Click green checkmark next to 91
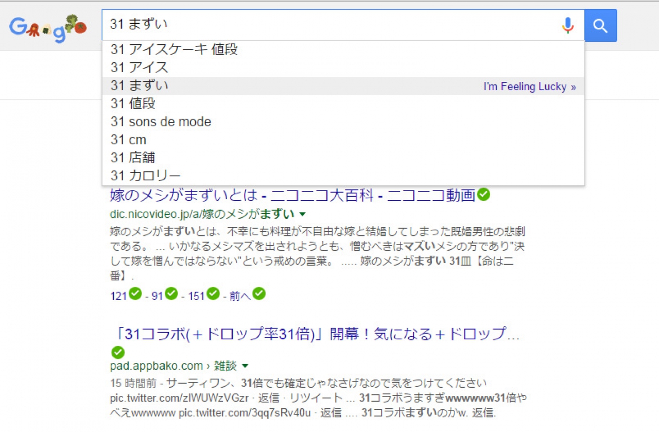This screenshot has height=432, width=659. pyautogui.click(x=171, y=293)
